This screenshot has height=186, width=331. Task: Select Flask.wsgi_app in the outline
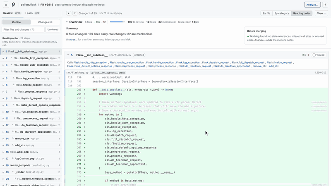pyautogui.click(x=31, y=152)
